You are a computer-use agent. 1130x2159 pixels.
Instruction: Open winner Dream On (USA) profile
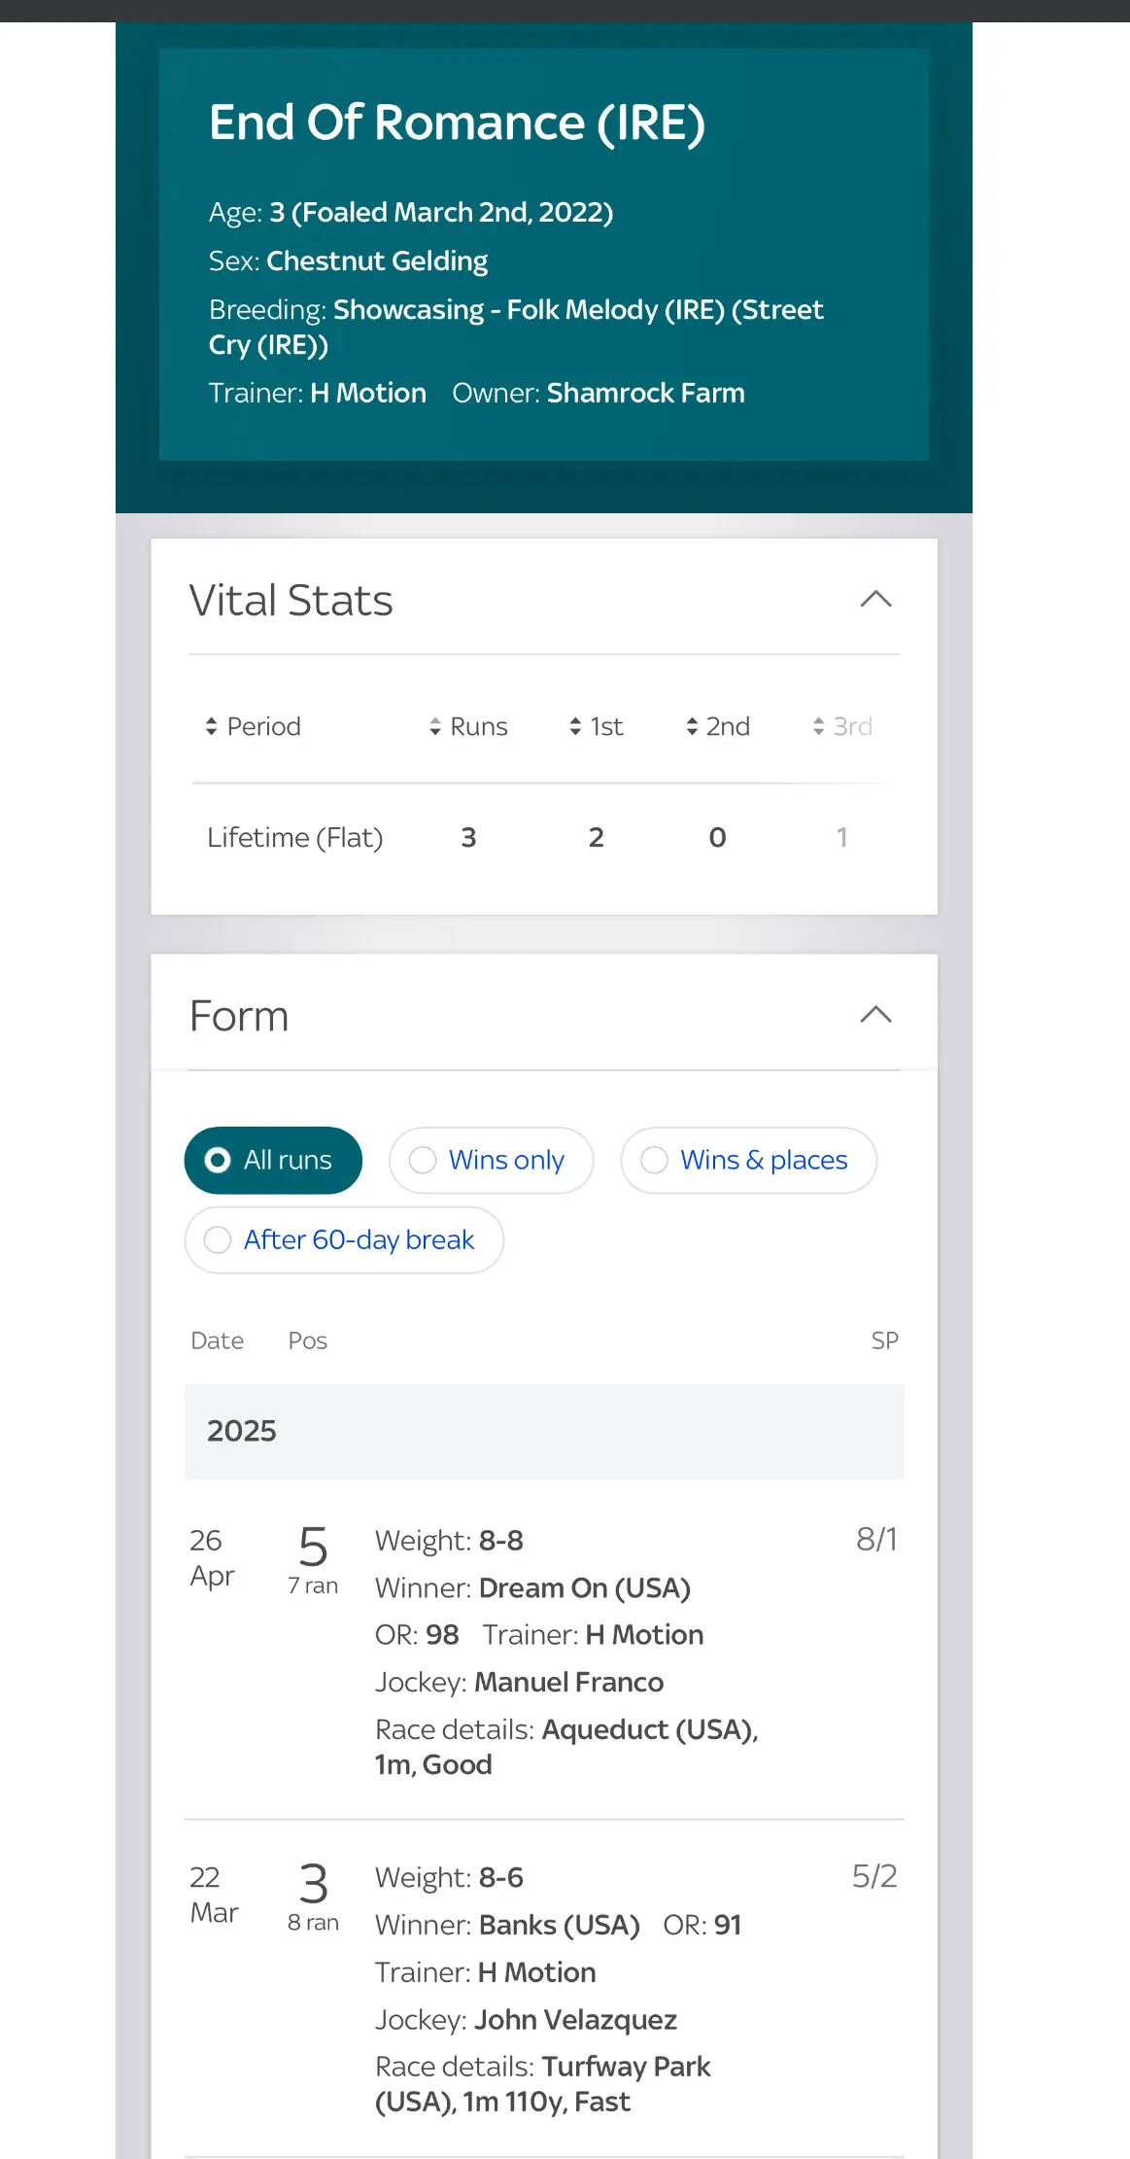click(x=585, y=1587)
